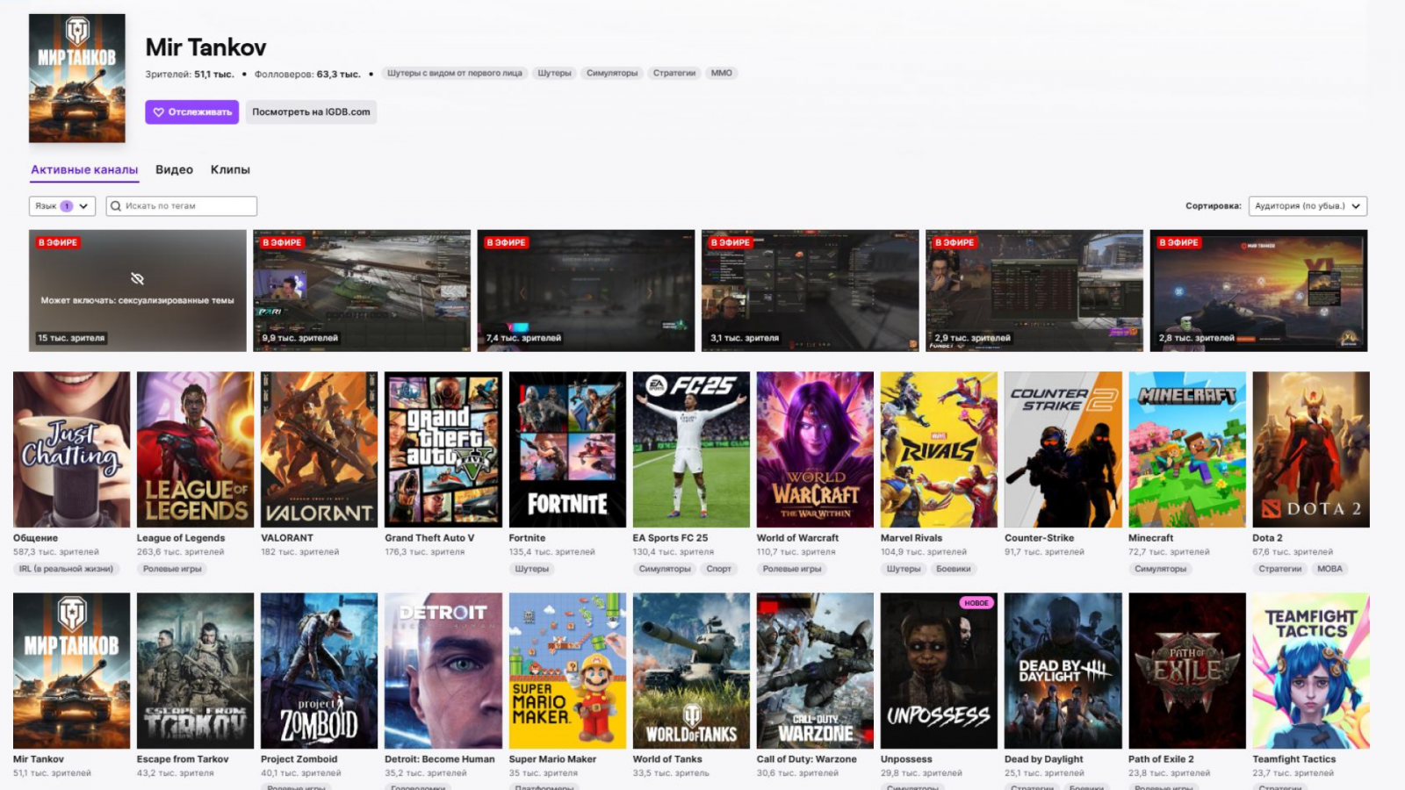Select the Спорт tag under EA Sports FC 25
1405x790 pixels.
718,569
